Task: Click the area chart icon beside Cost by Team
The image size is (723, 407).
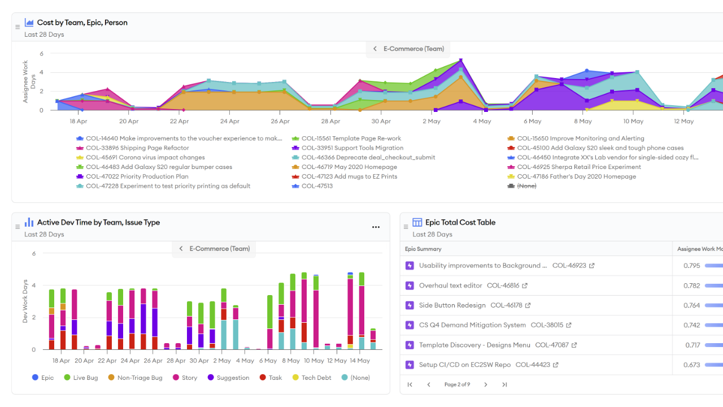Action: tap(29, 23)
